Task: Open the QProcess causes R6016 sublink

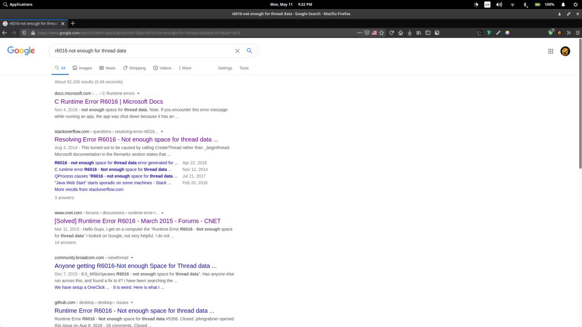Action: [116, 176]
